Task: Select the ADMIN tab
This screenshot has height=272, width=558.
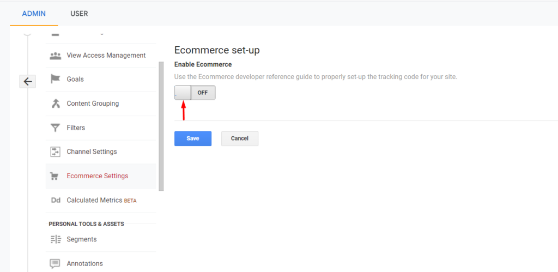Action: point(34,14)
